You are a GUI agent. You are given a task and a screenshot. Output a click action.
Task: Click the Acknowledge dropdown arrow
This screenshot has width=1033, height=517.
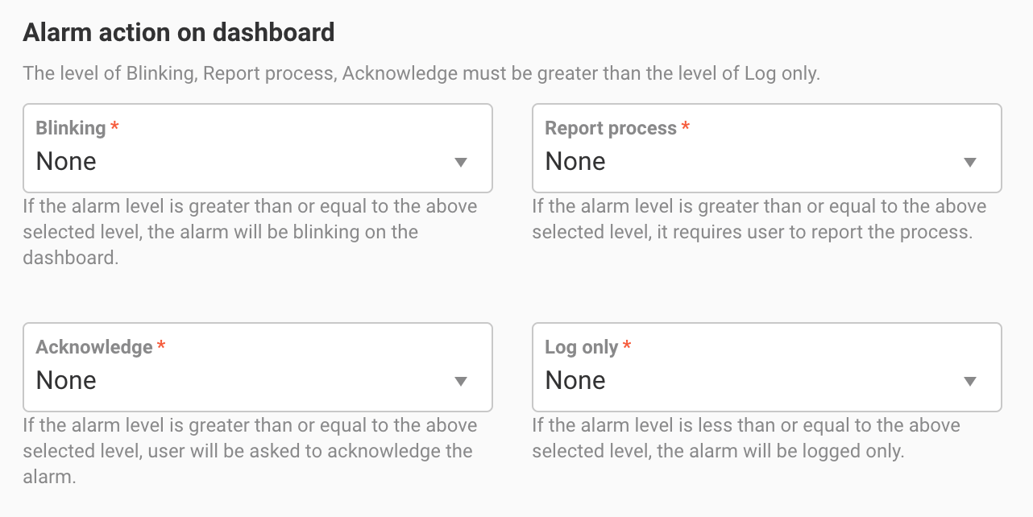click(x=461, y=382)
